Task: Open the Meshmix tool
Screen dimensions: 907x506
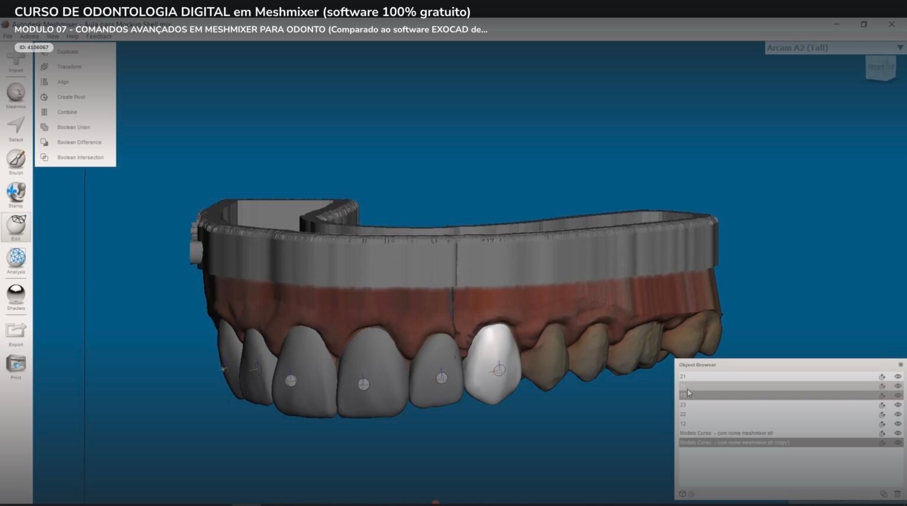Action: (x=15, y=93)
